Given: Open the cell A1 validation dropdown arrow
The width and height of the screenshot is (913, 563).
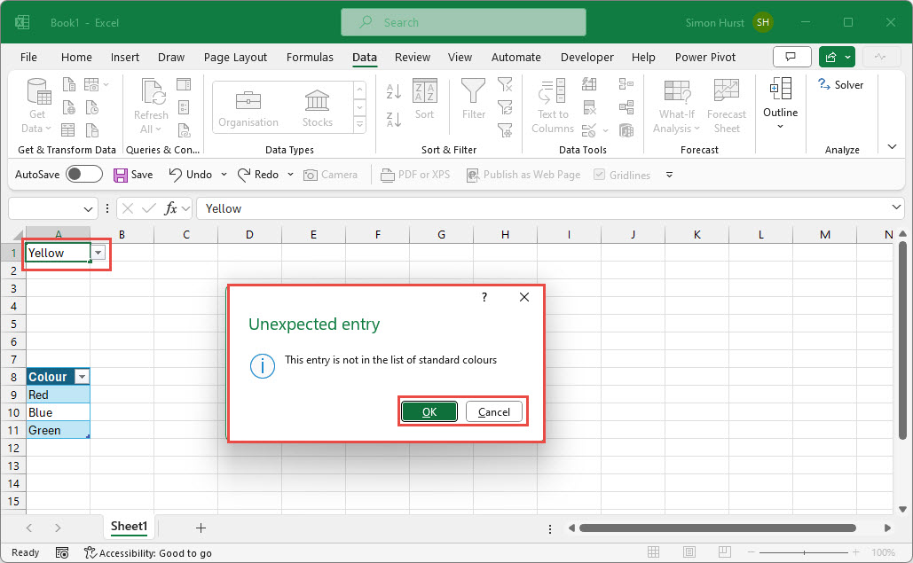Looking at the screenshot, I should (98, 253).
